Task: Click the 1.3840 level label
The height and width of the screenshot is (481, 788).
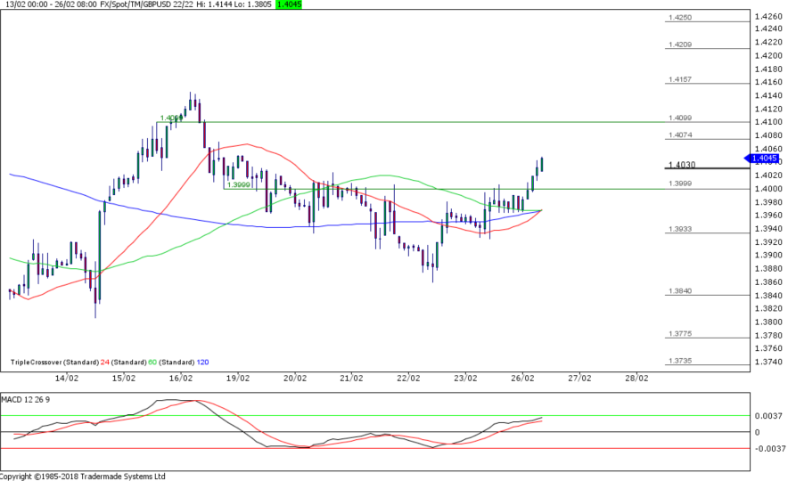Action: (x=680, y=291)
